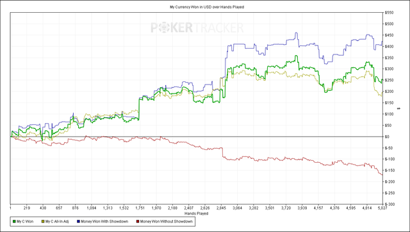This screenshot has height=232, width=410.
Task: Click x-axis tick label '3,064'
Action: [238, 208]
